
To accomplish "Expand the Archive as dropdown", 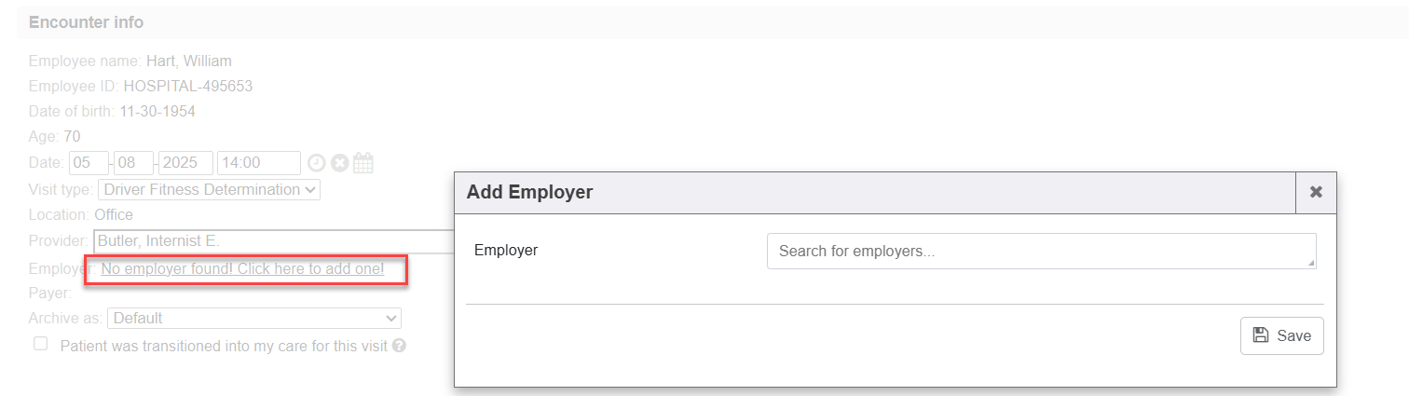I will [x=254, y=318].
